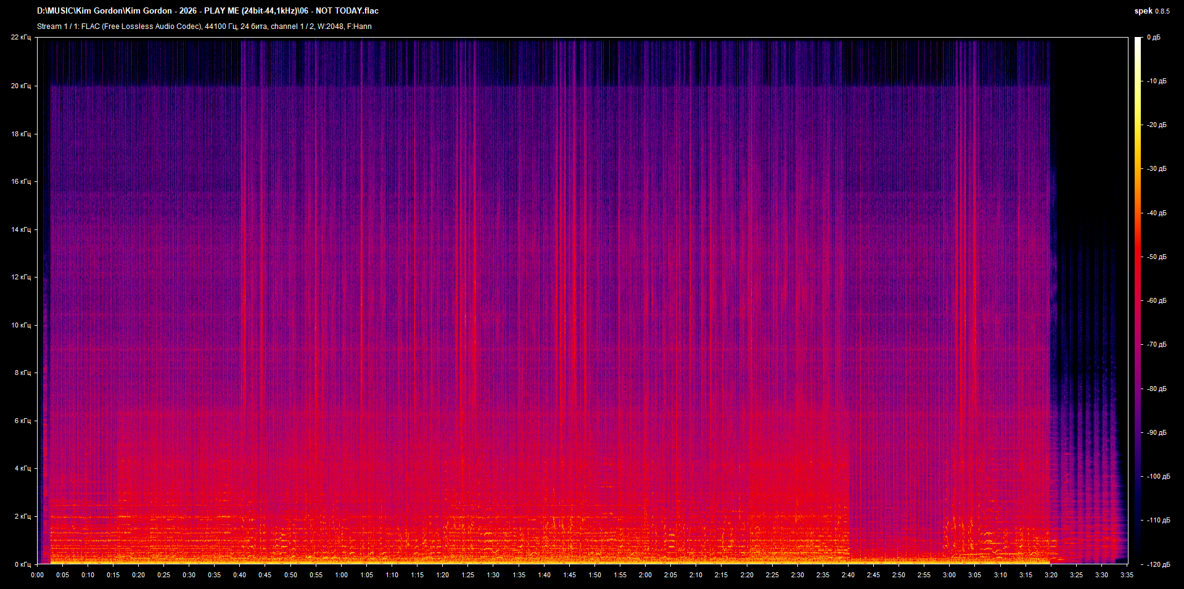This screenshot has height=589, width=1184.
Task: Click the 0:00 time marker
Action: tap(37, 575)
